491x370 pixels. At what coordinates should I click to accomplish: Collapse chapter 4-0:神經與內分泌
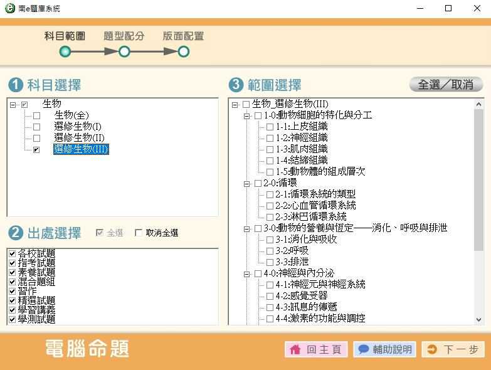coord(246,274)
